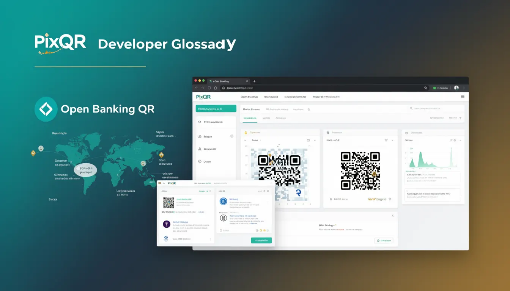Click the browser forward arrow

[x=203, y=88]
